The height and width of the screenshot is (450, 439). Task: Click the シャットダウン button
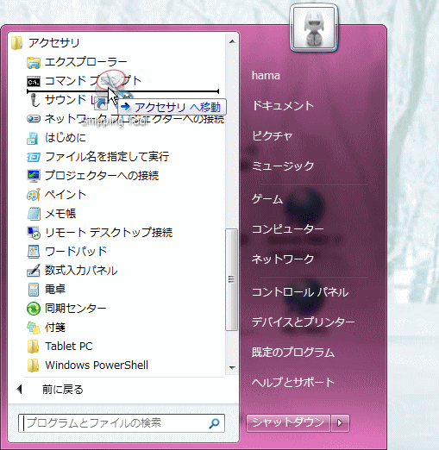(x=288, y=423)
